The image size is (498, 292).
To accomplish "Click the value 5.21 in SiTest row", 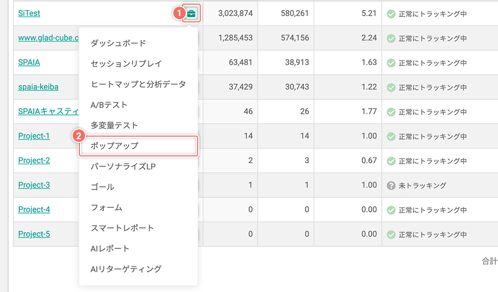I will (369, 14).
